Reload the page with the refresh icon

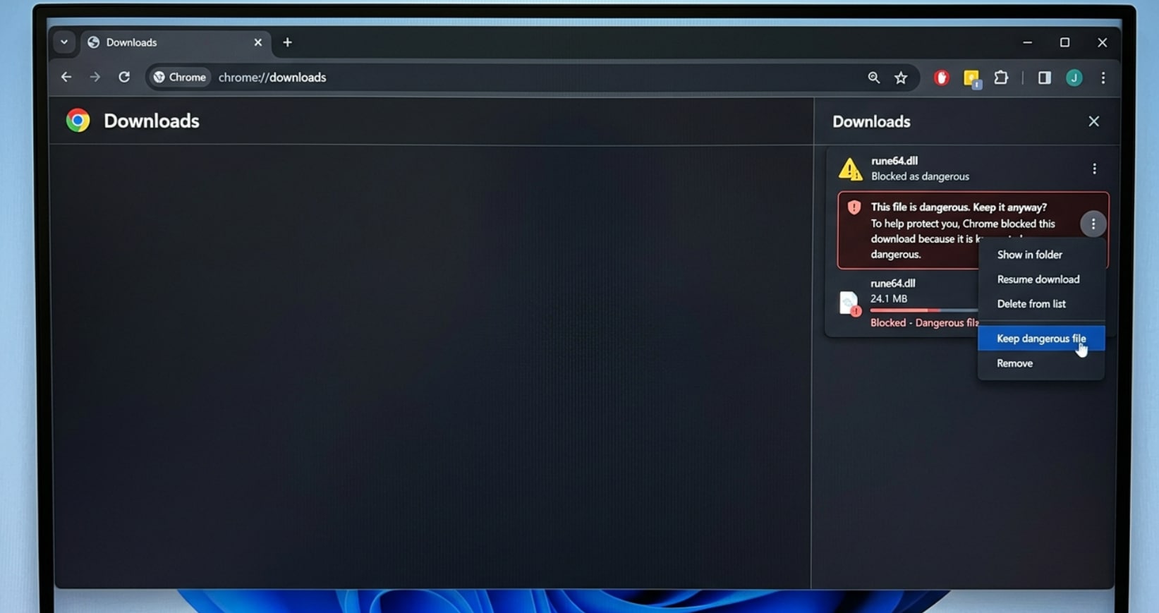tap(124, 77)
